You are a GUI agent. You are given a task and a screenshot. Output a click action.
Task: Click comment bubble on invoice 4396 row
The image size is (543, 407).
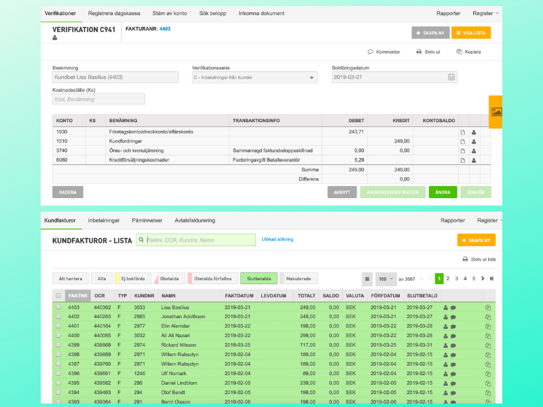point(453,374)
